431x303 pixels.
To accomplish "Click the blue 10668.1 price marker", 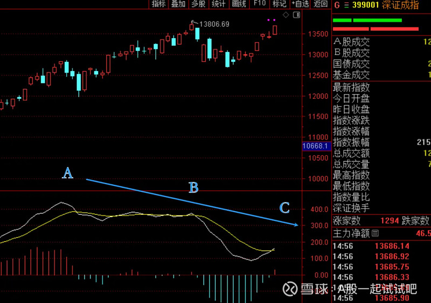I will pyautogui.click(x=316, y=146).
